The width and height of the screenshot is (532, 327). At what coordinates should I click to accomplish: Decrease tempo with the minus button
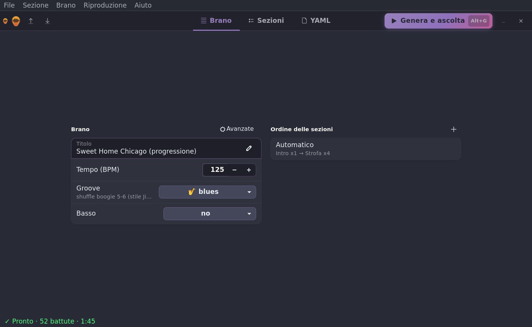tap(234, 170)
